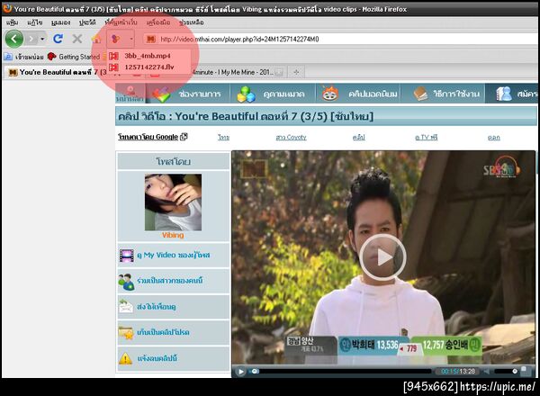Open the Help menu in menu bar

(192, 22)
